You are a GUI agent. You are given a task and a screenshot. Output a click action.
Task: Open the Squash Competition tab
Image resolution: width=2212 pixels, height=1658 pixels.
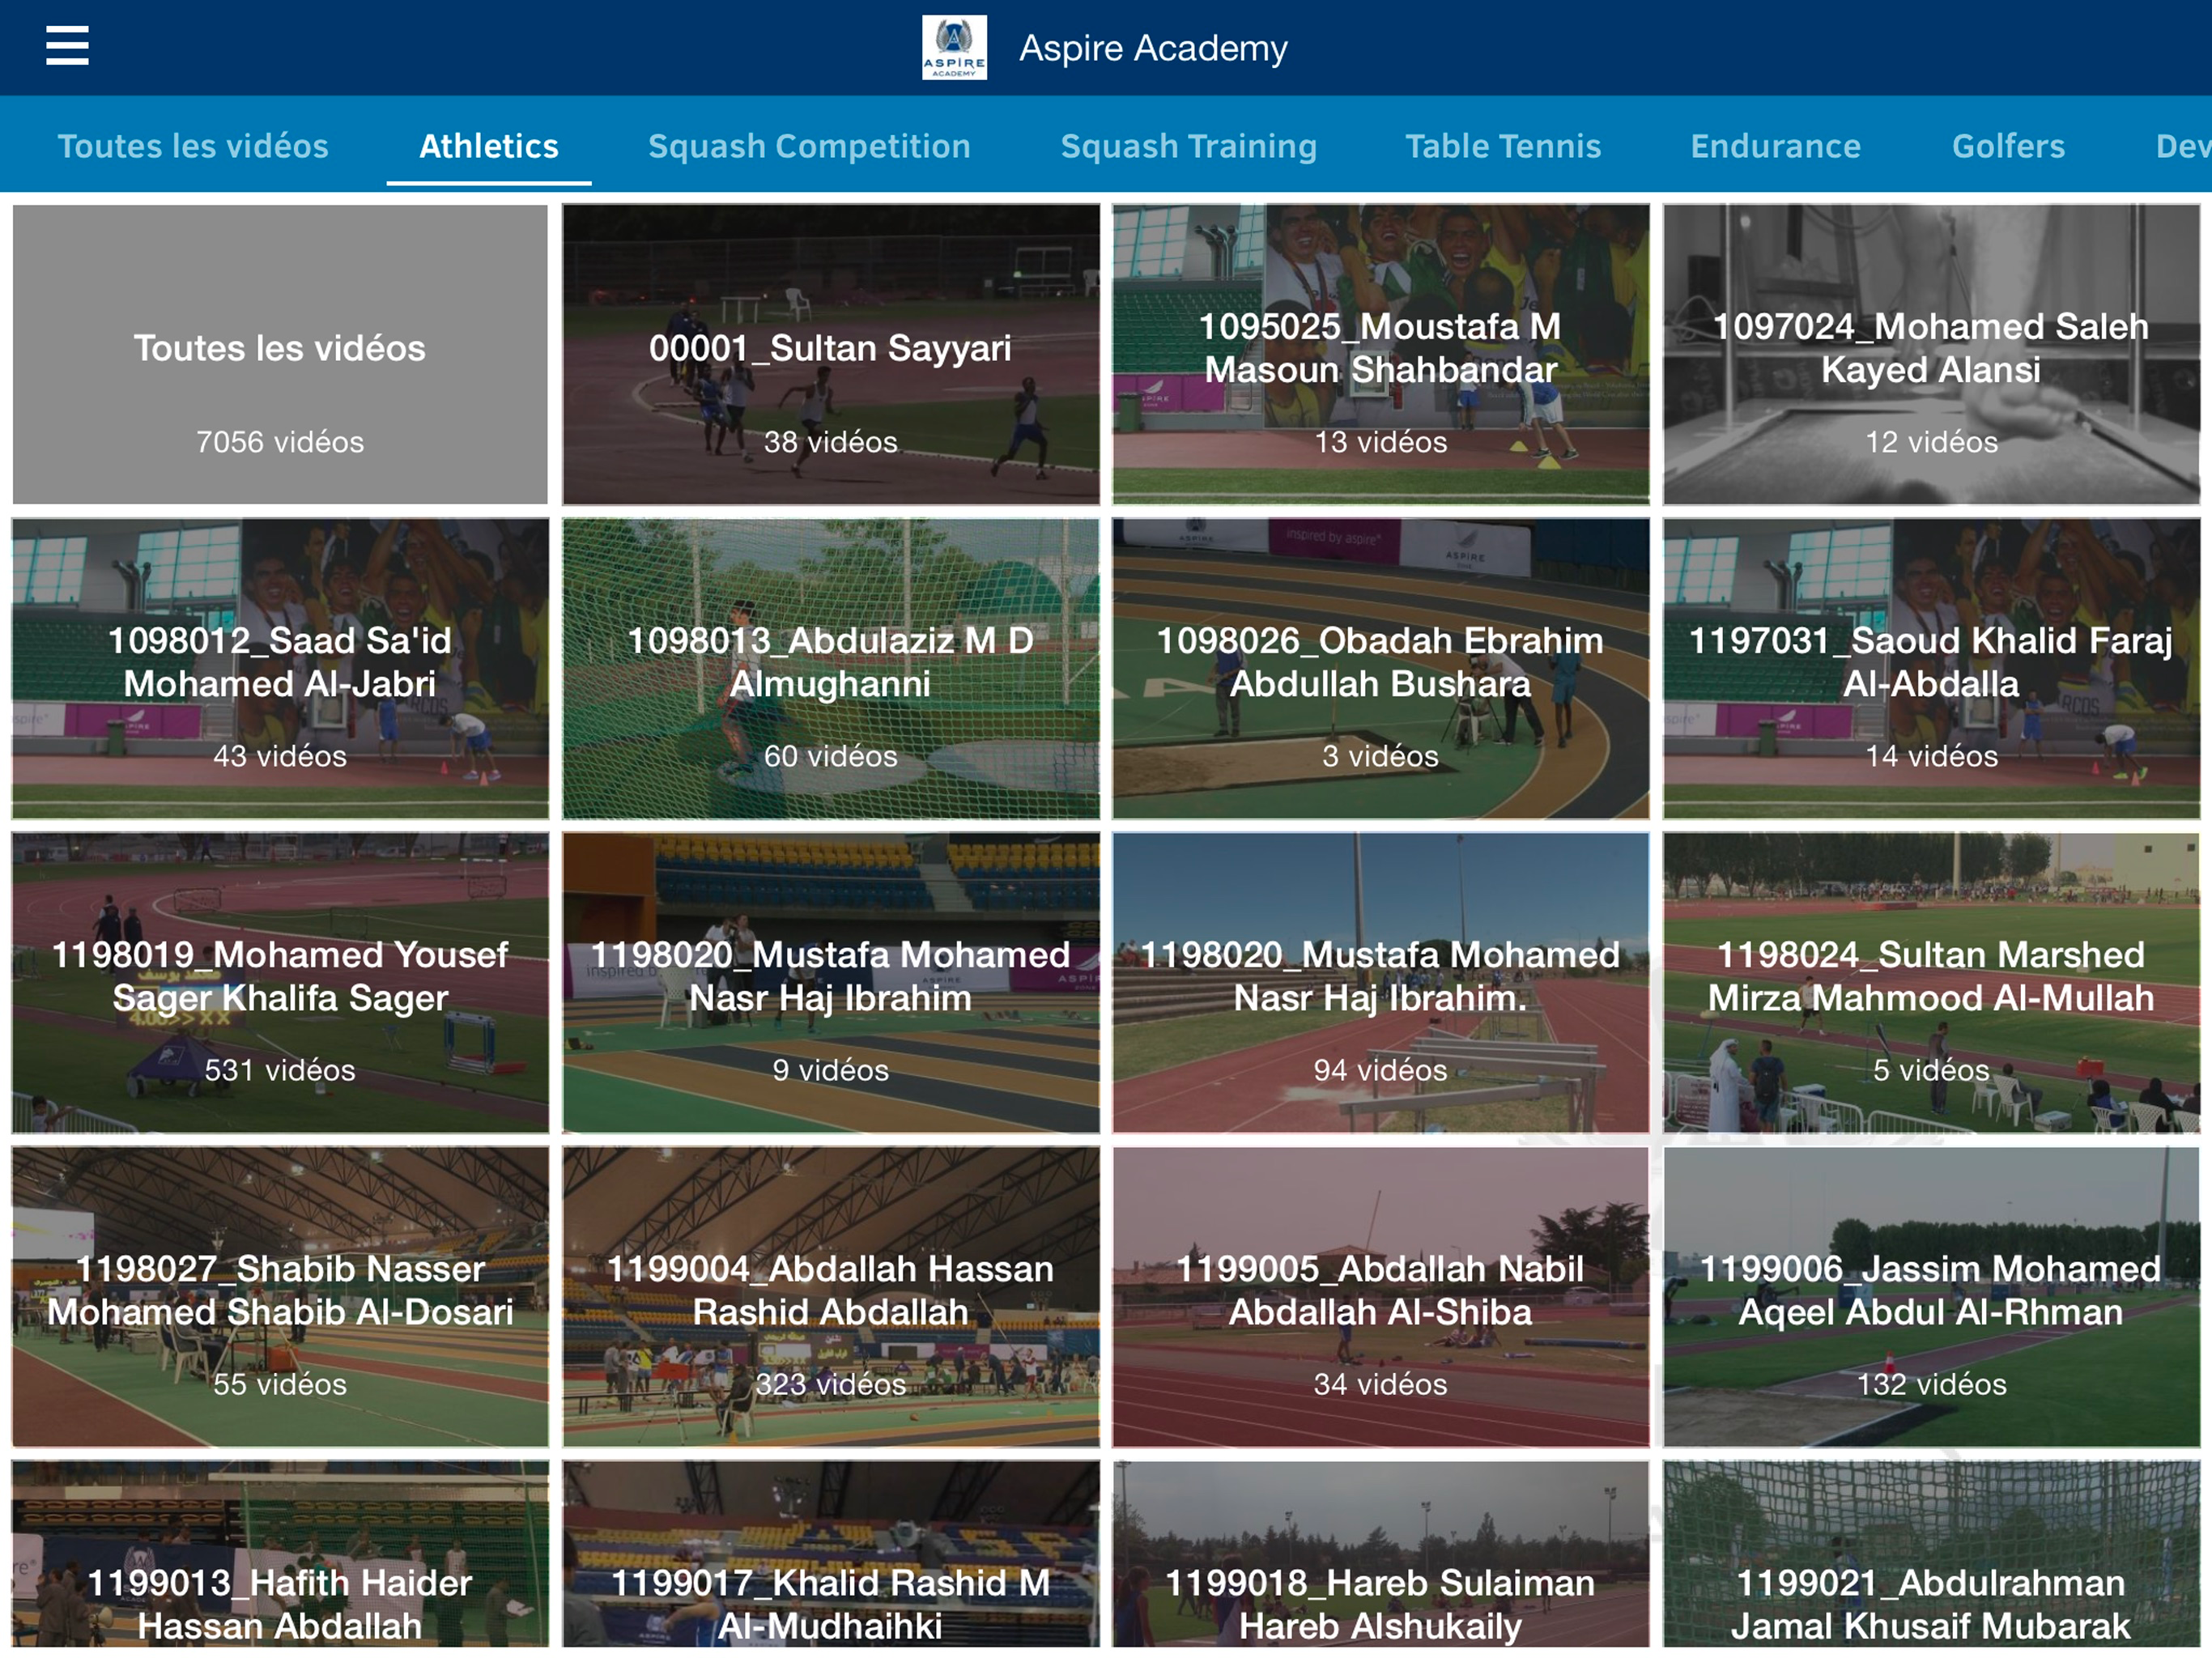tap(809, 146)
